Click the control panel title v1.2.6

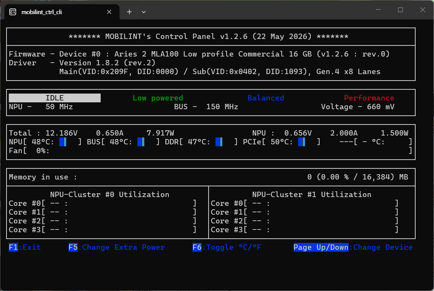208,36
